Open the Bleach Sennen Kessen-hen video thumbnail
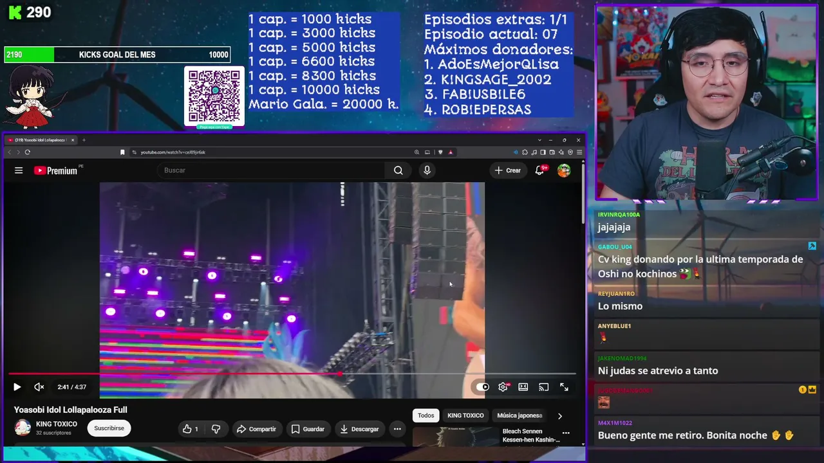824x463 pixels. click(454, 437)
